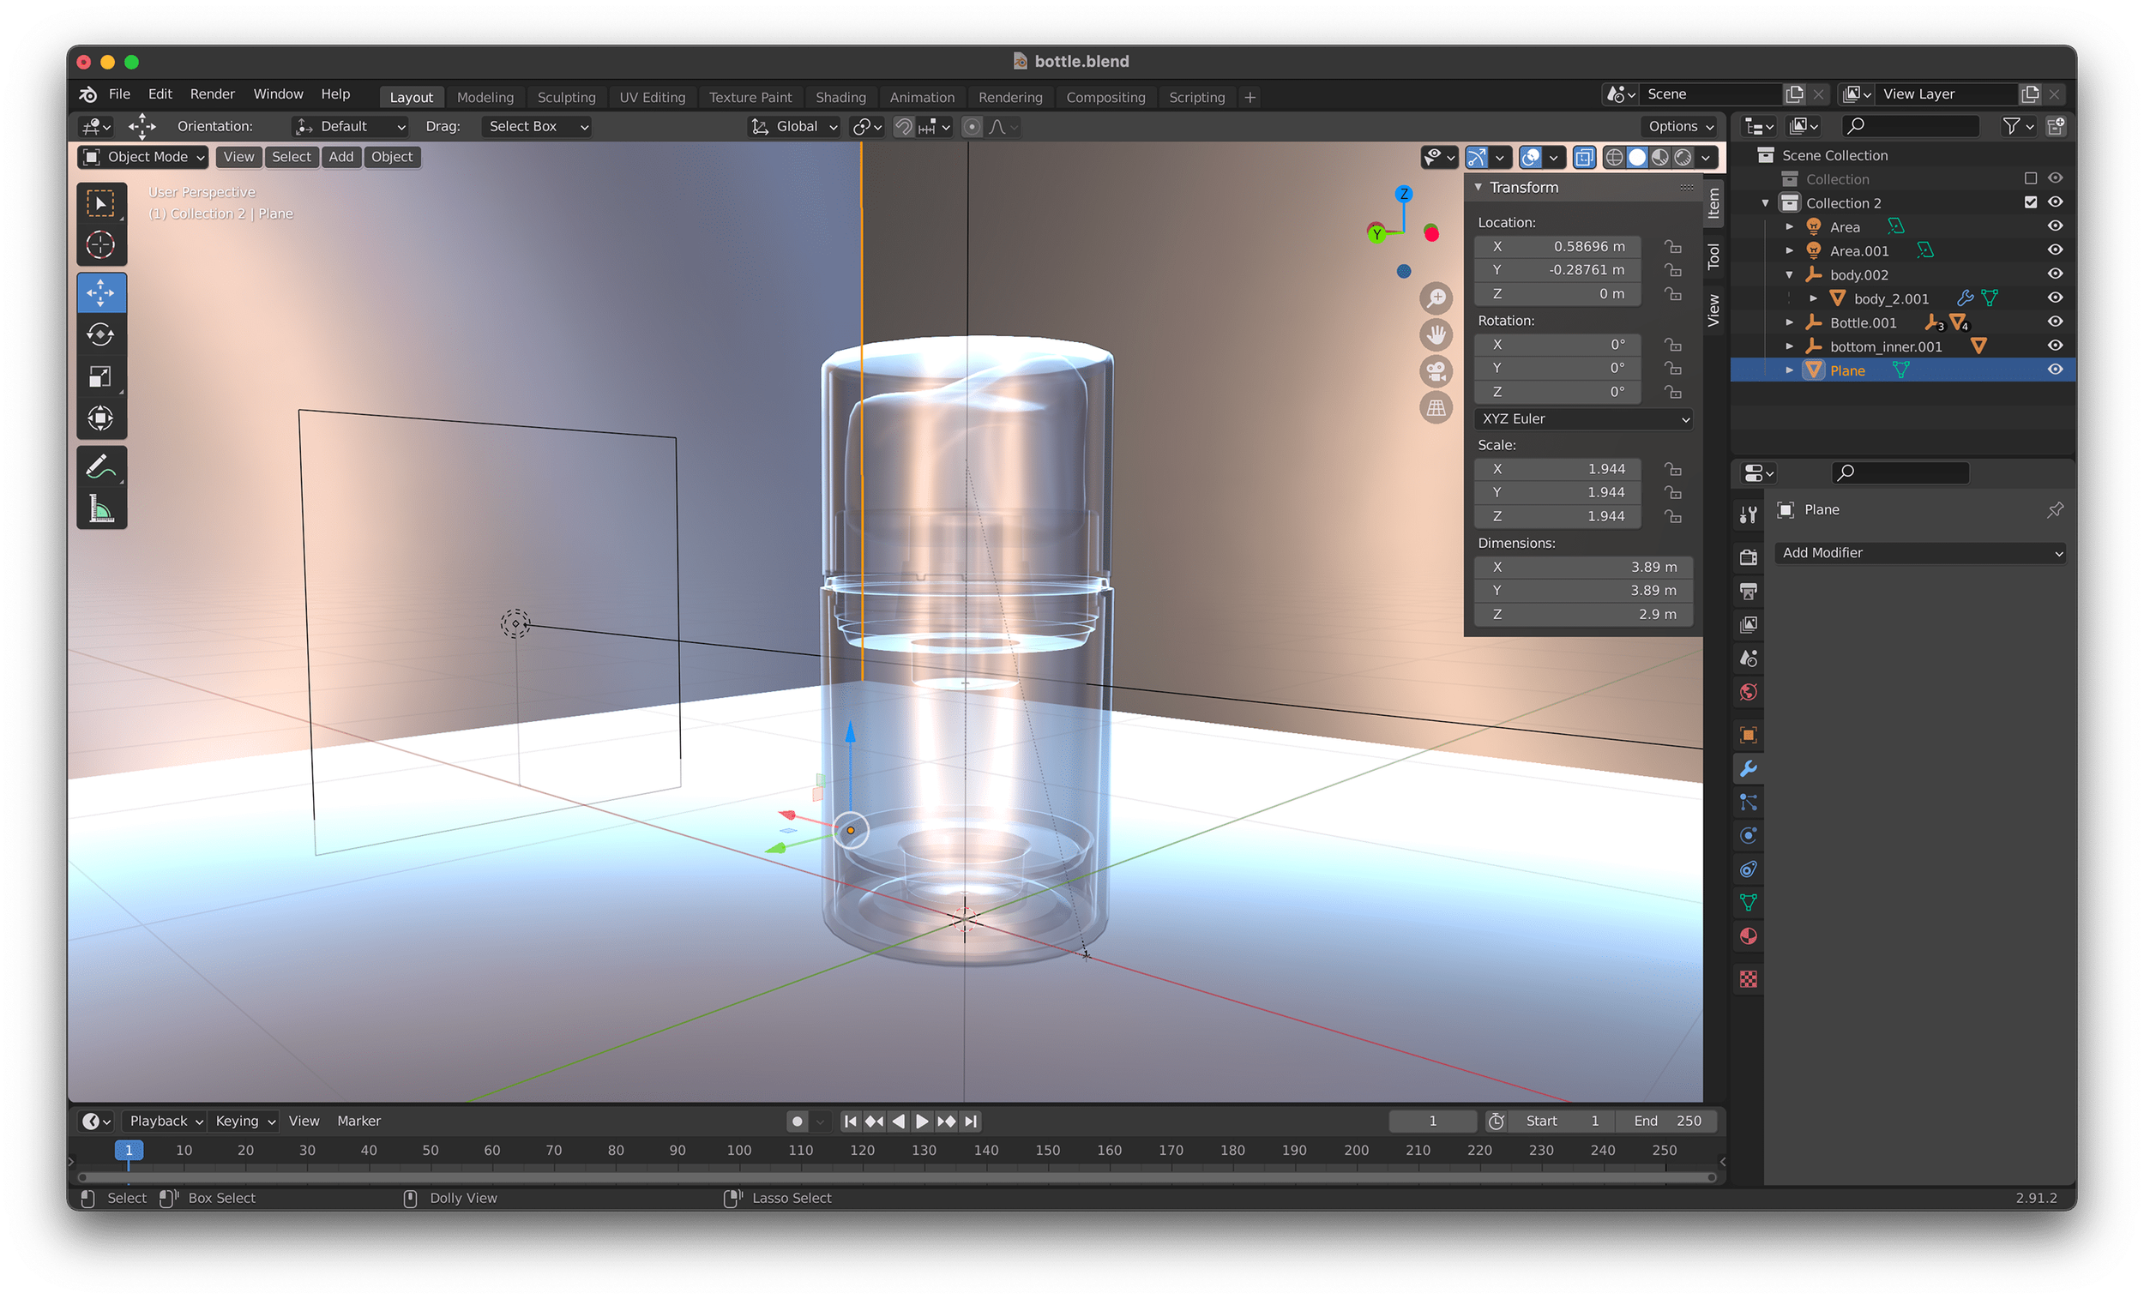Toggle X-ray viewport mode

point(1585,157)
